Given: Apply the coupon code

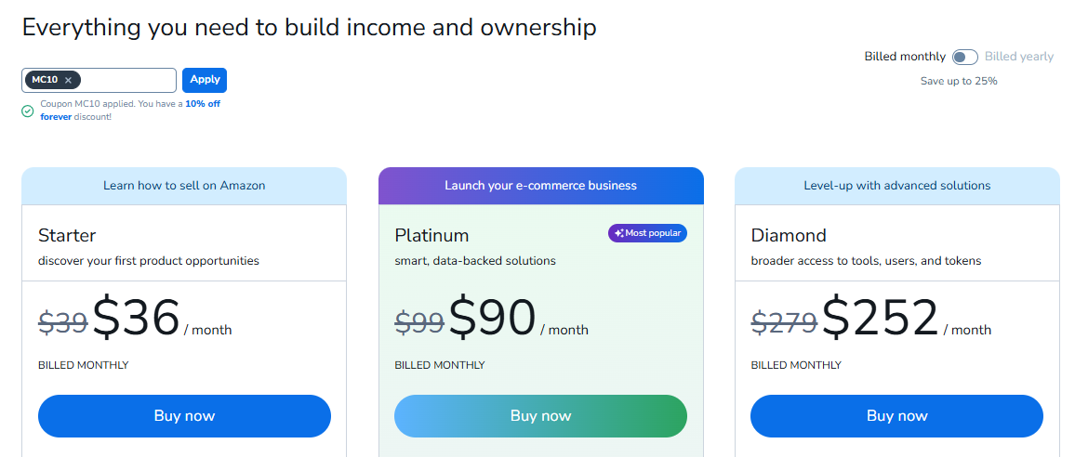Looking at the screenshot, I should pyautogui.click(x=205, y=80).
